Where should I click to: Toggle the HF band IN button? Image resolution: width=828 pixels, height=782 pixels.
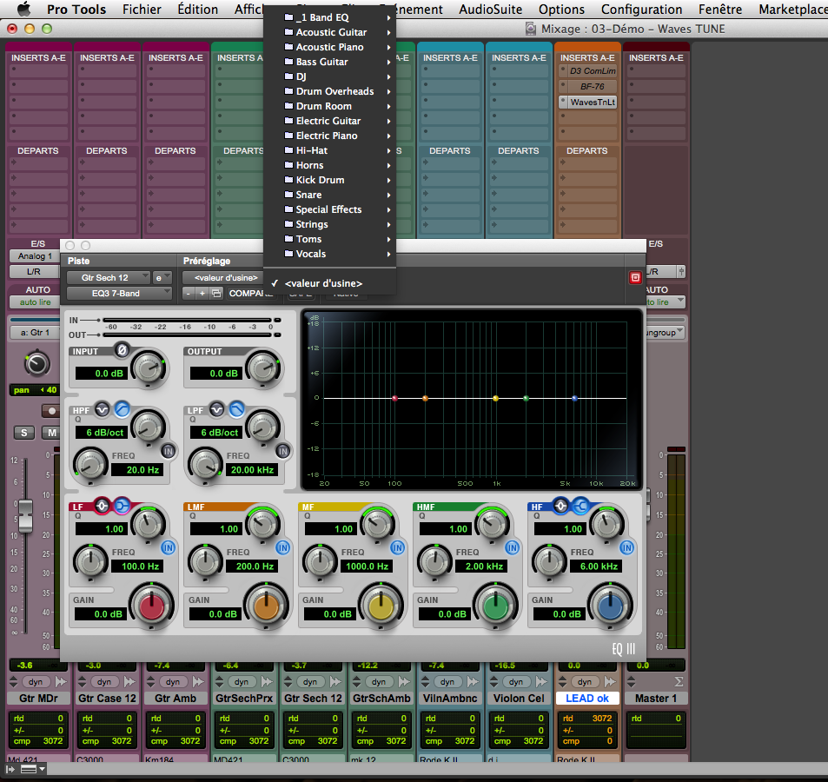coord(626,547)
